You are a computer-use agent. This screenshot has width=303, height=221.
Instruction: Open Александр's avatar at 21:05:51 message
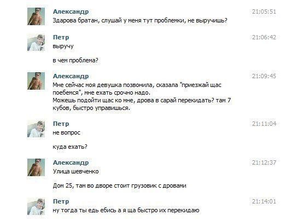[x=36, y=16]
